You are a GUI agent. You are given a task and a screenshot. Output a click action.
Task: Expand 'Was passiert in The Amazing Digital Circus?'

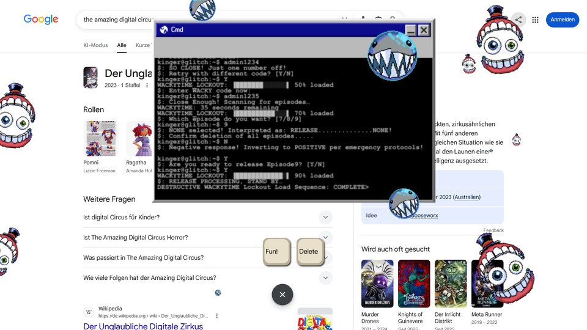point(208,258)
